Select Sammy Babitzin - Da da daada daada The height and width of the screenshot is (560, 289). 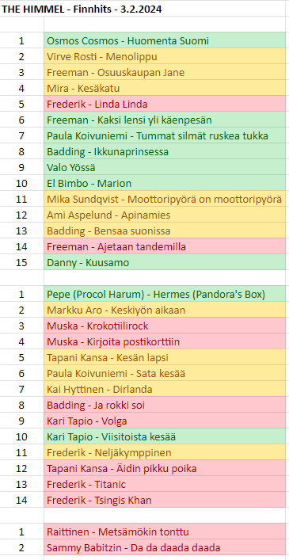coord(165,547)
